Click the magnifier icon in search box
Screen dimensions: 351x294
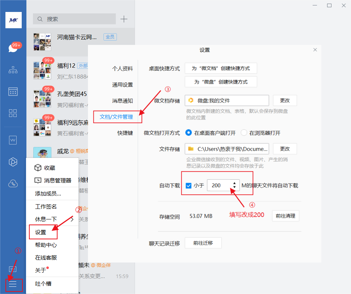click(x=40, y=19)
